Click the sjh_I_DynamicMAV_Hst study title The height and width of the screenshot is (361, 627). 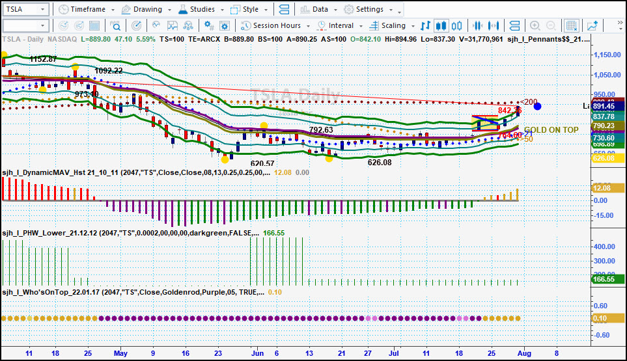click(136, 172)
